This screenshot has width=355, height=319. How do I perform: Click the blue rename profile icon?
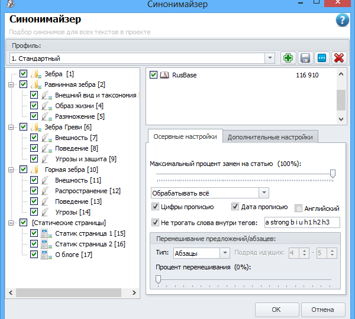tap(322, 58)
